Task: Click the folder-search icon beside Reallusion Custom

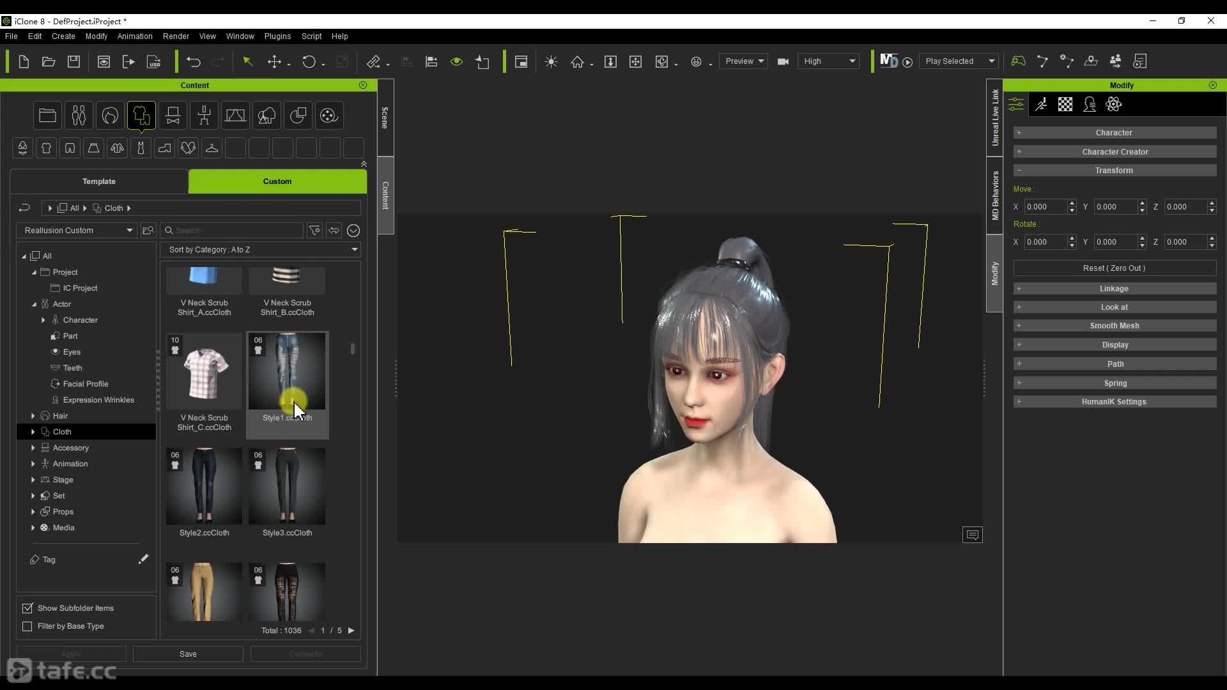Action: (x=148, y=230)
